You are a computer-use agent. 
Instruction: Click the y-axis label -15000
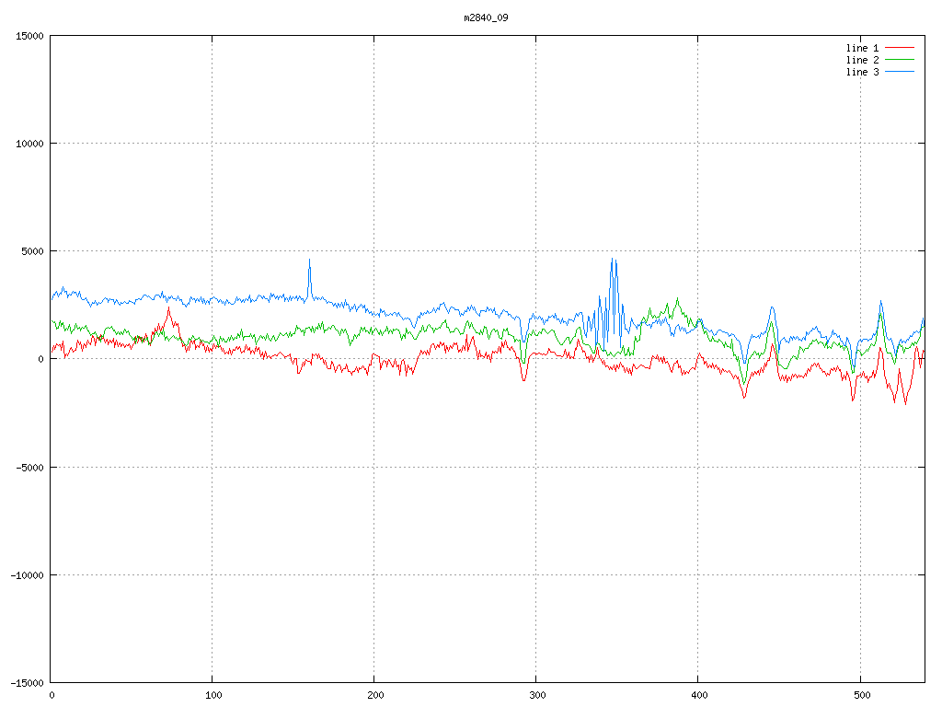coord(27,683)
